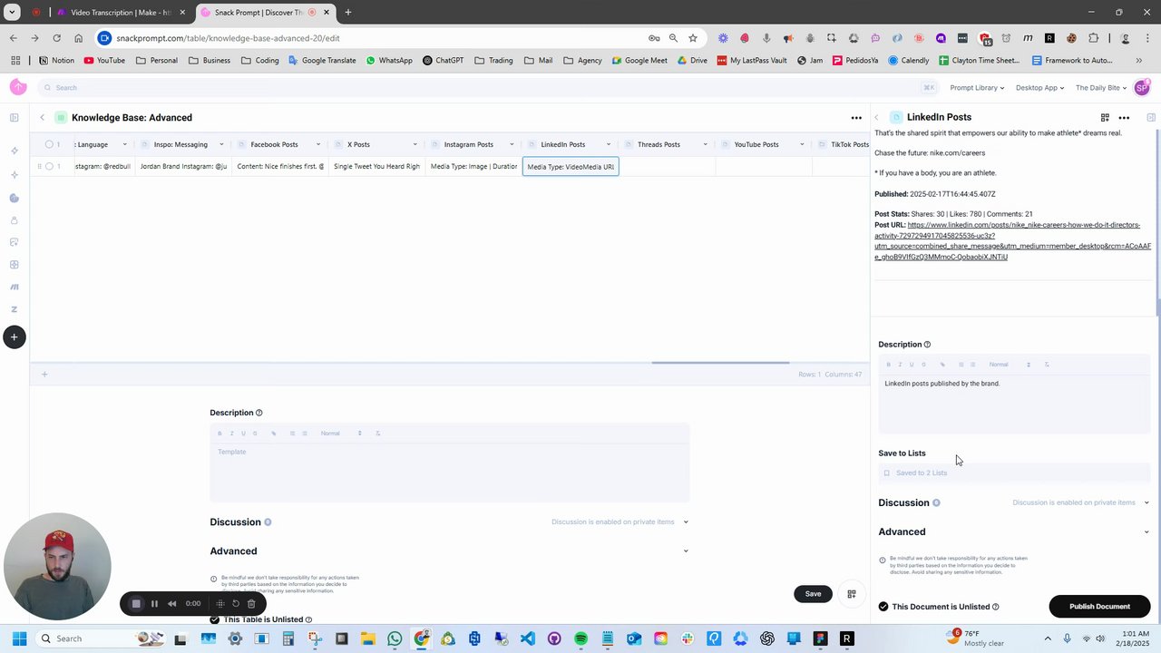
Task: Open Facebook Posts column dropdown arrow
Action: [318, 144]
